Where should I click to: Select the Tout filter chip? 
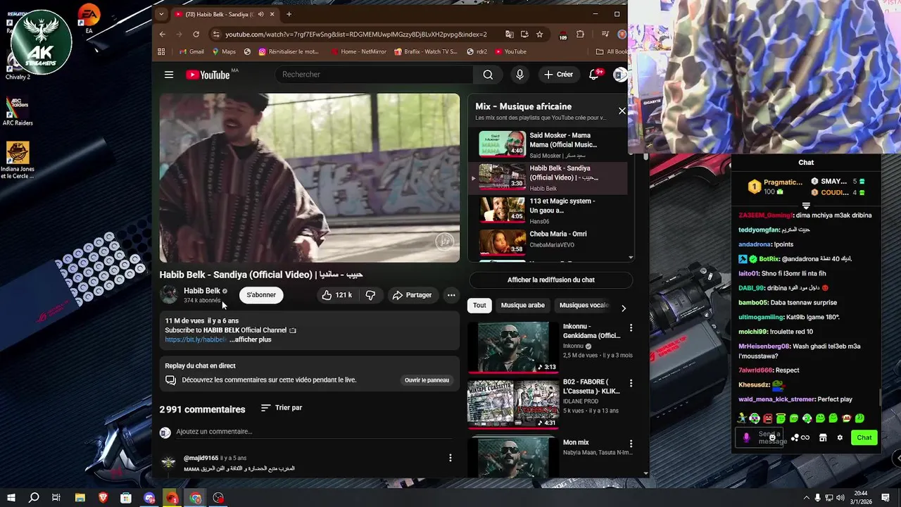coord(479,305)
